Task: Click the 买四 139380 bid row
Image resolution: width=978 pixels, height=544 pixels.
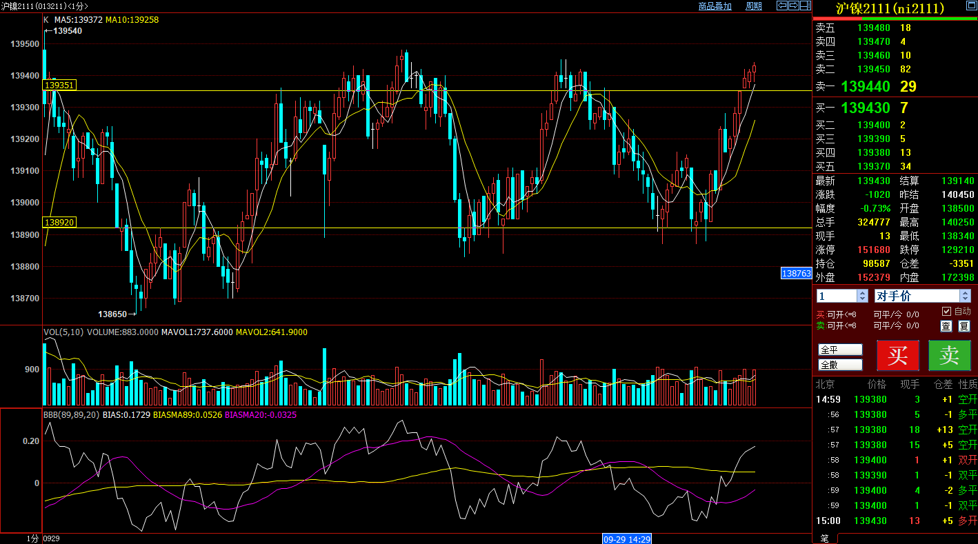Action: click(x=895, y=152)
